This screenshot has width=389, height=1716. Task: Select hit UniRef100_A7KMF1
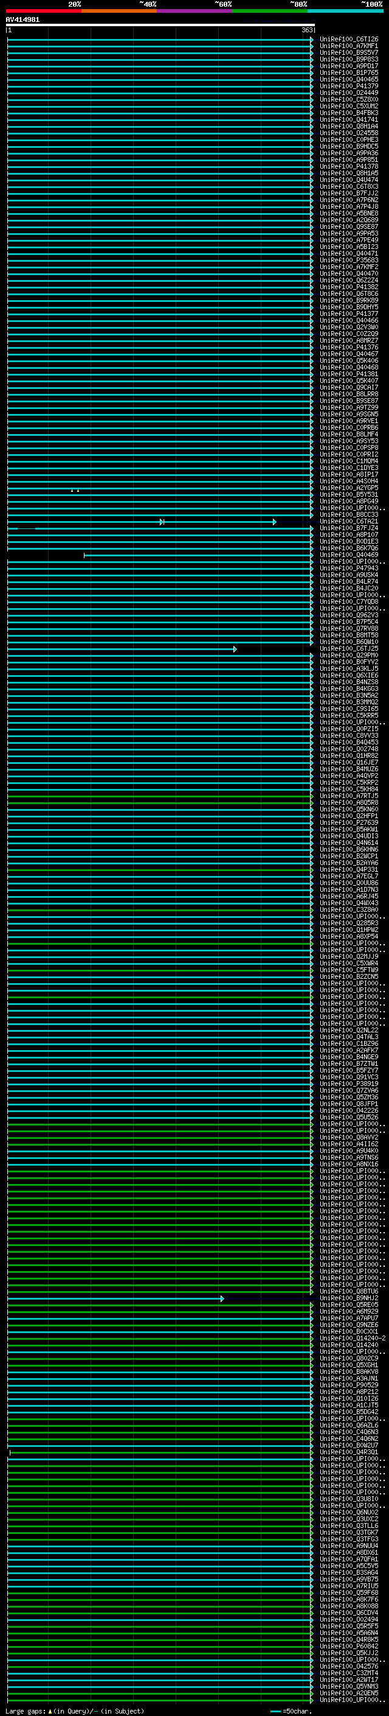tap(348, 46)
